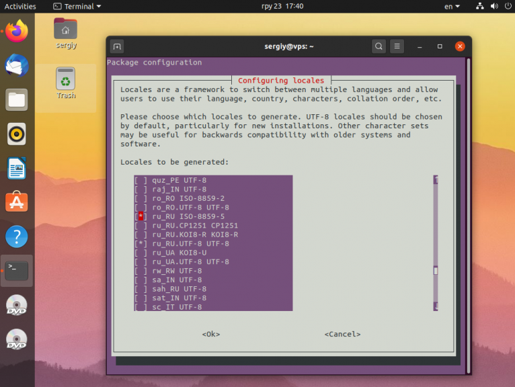Launch Firefox from the dock

(x=16, y=31)
